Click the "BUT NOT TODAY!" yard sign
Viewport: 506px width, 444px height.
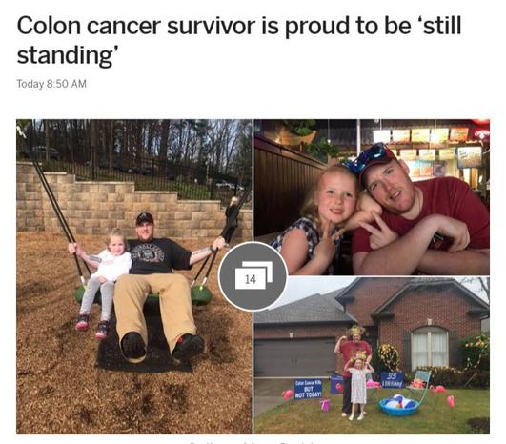(308, 389)
